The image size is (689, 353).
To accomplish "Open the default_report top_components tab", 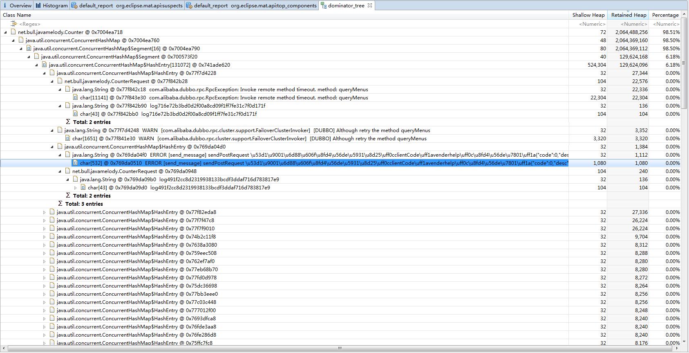I will [x=251, y=6].
